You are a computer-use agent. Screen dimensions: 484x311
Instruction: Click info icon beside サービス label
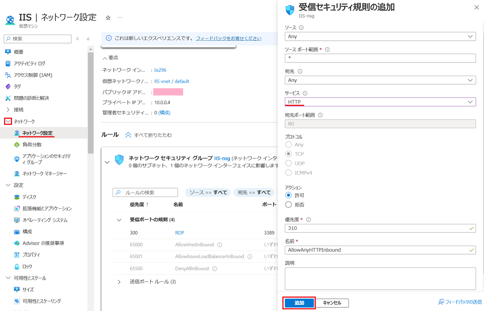coord(305,93)
